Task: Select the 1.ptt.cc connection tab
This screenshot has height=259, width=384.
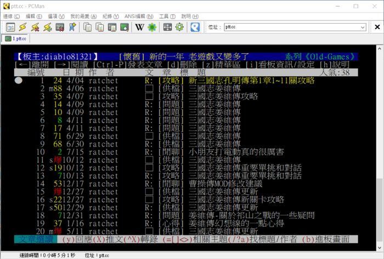Action: click(16, 39)
